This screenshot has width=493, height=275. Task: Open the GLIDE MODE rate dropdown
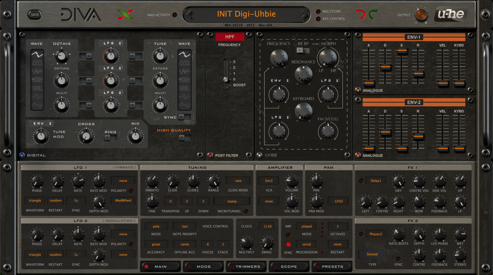click(238, 181)
